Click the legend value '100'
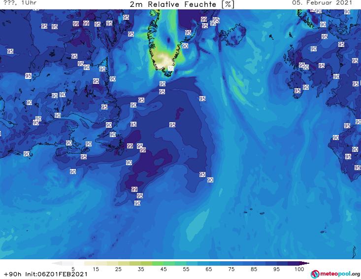361x279 pixels. [x=299, y=269]
